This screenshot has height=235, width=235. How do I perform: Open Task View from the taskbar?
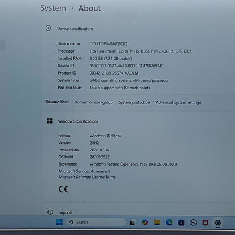tap(132, 223)
